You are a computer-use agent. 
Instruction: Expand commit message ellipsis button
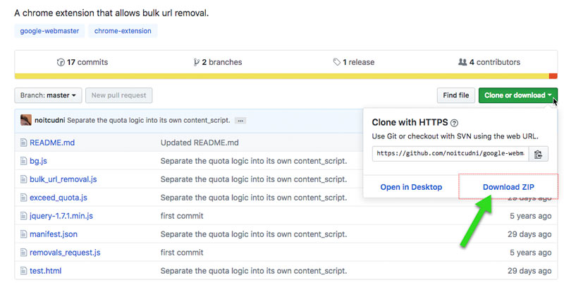[x=240, y=121]
